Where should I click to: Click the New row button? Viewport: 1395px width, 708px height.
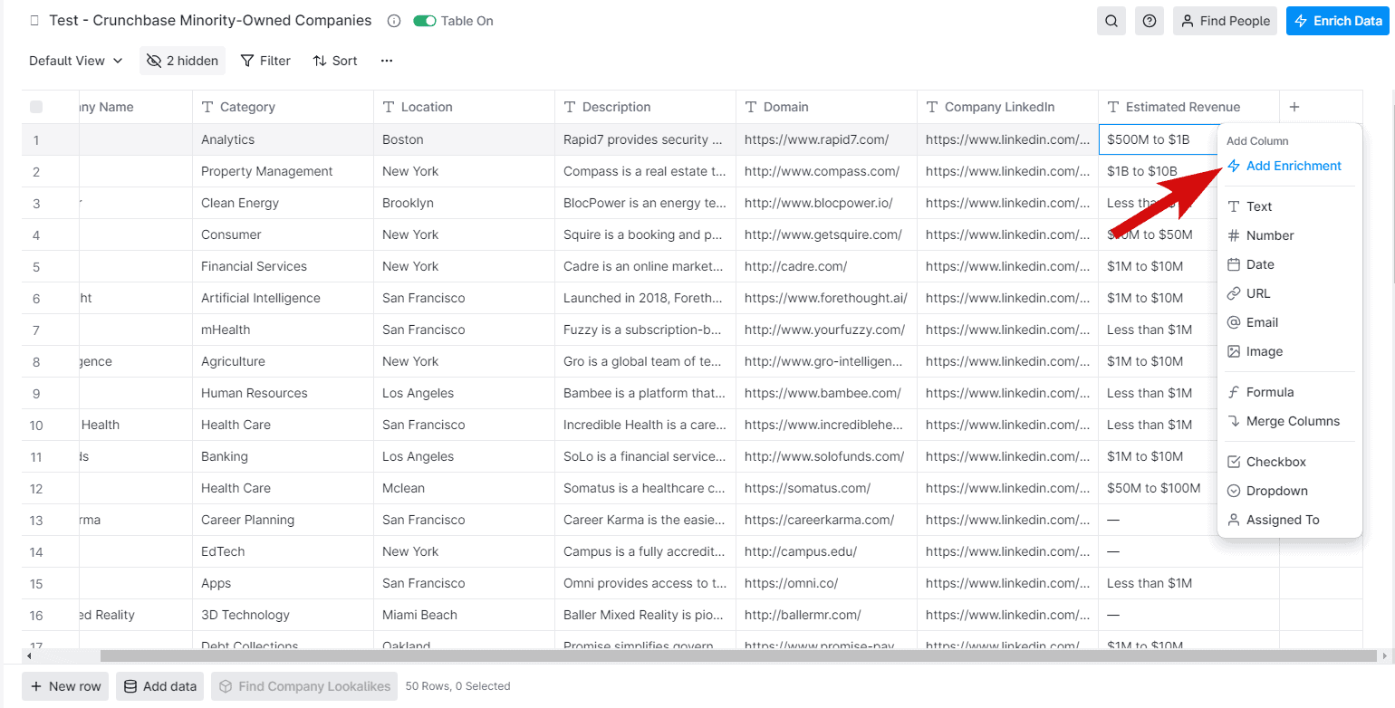65,686
